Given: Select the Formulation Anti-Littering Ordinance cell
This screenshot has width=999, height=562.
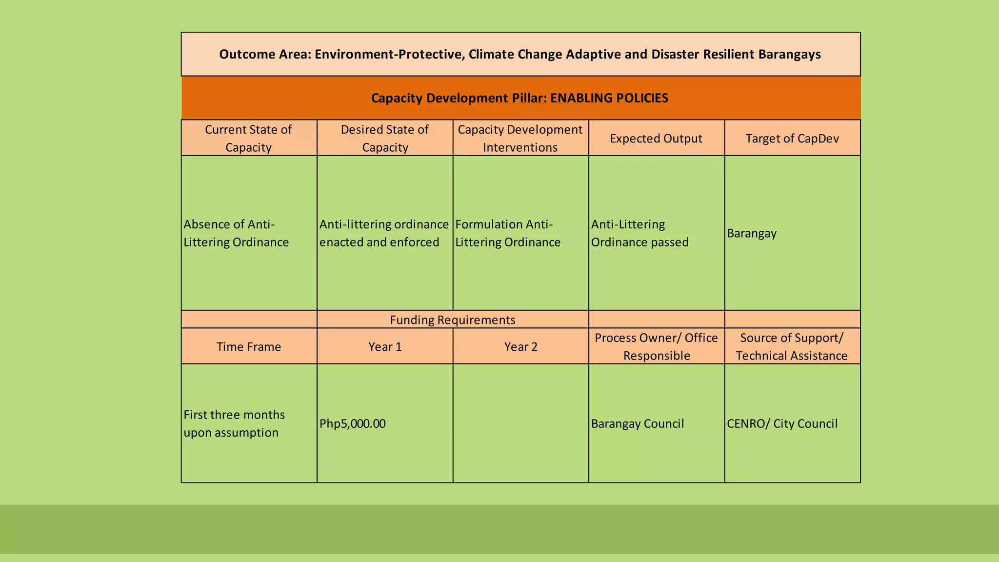Looking at the screenshot, I should tap(520, 233).
